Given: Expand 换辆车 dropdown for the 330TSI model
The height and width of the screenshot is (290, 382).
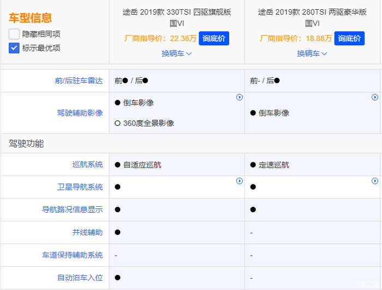Looking at the screenshot, I should [177, 53].
